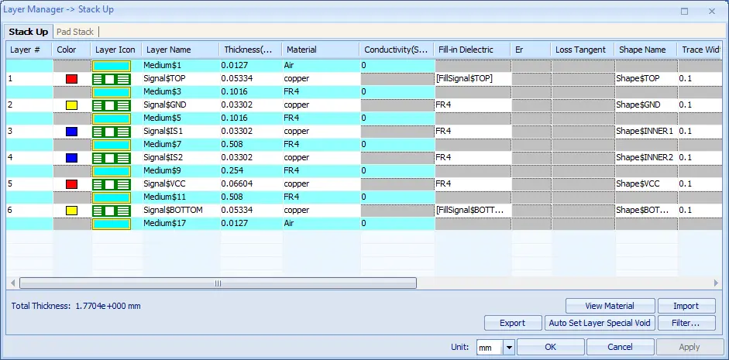Click Auto Set Layer Special Void
The width and height of the screenshot is (729, 360).
600,323
